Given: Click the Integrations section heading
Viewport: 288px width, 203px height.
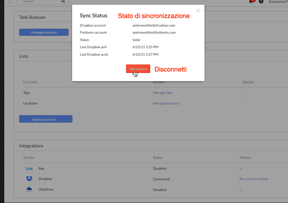Looking at the screenshot, I should pos(31,146).
